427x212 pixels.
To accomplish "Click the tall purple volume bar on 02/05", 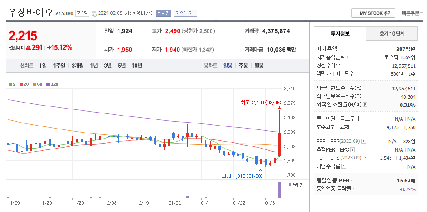I will 279,190.
